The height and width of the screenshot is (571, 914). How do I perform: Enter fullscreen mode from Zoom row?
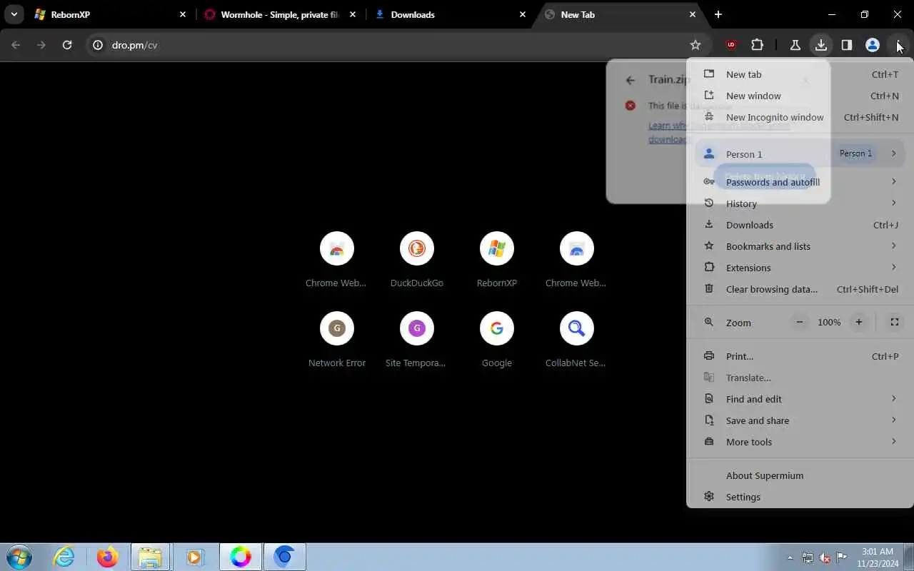click(894, 322)
